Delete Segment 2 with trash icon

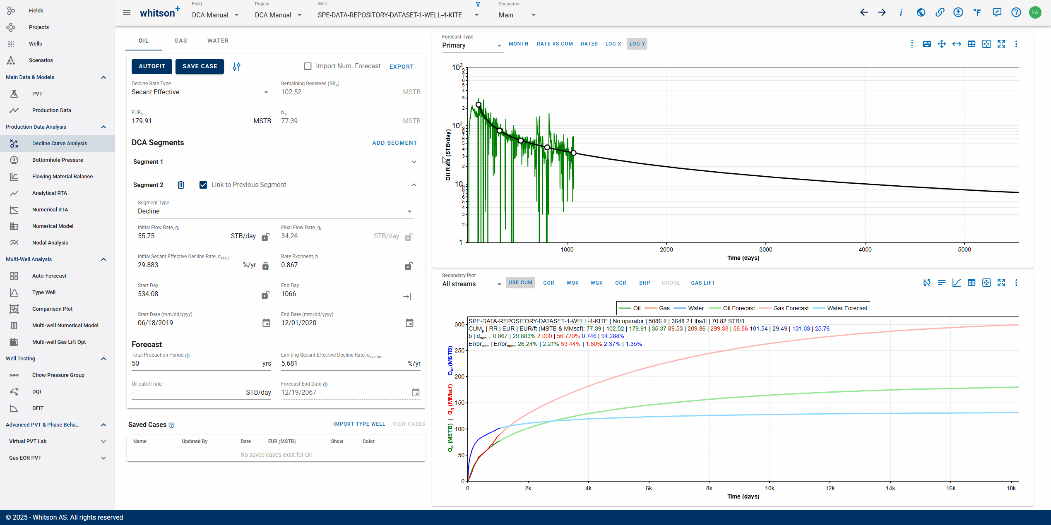(x=181, y=185)
